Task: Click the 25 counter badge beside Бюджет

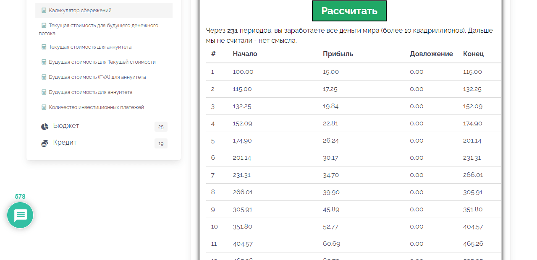Action: point(161,127)
